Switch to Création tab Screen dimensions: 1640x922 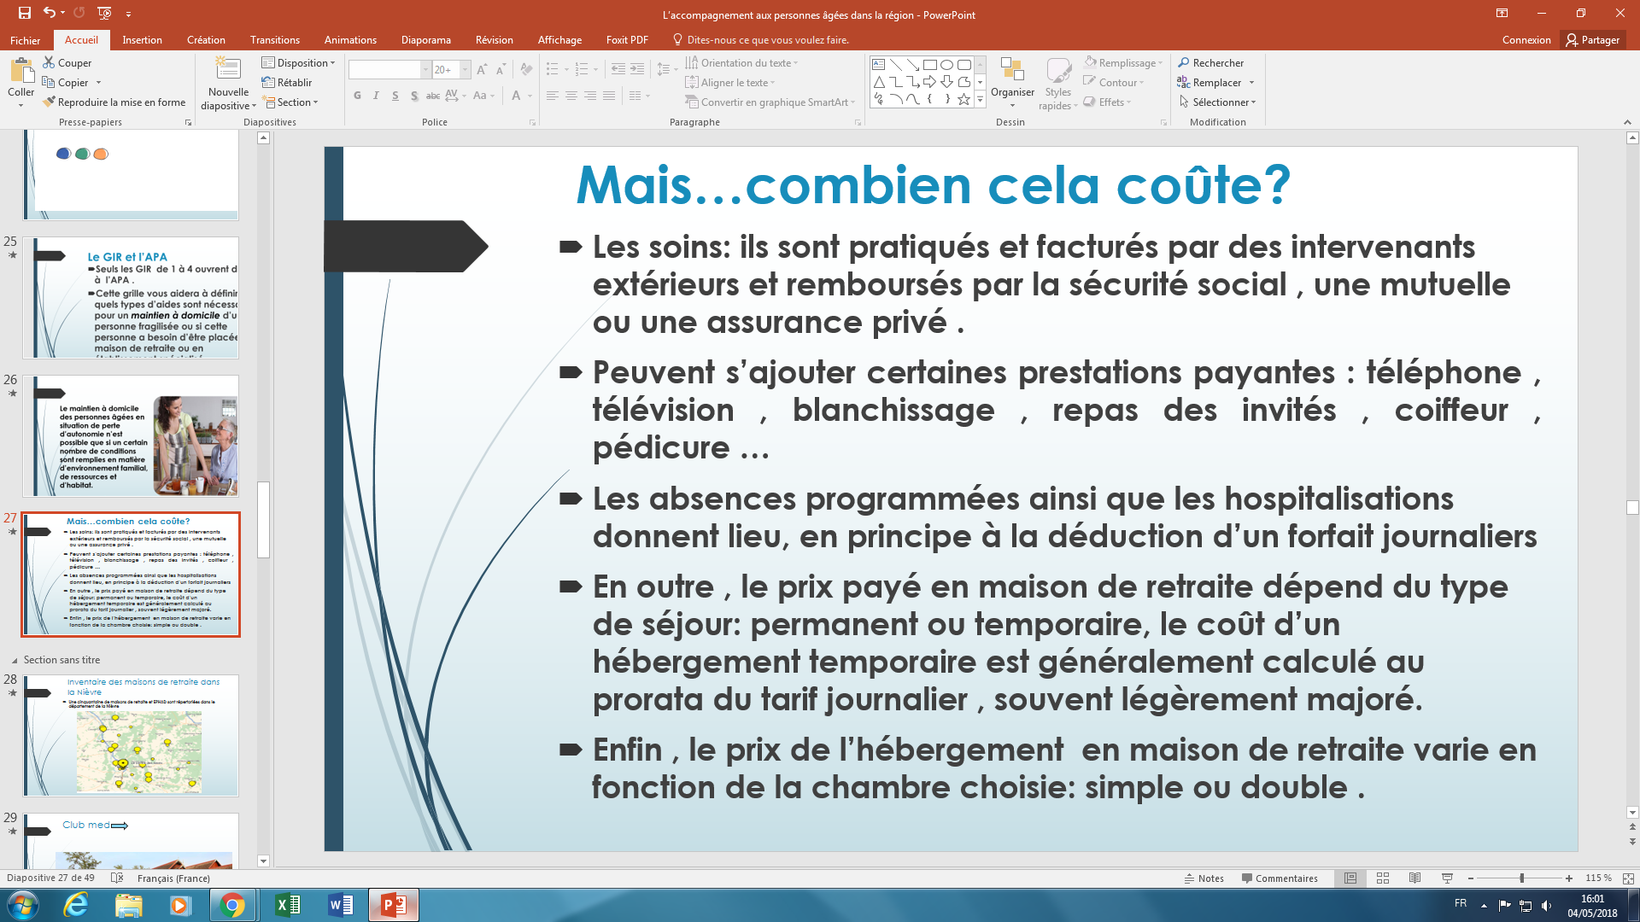pos(206,39)
